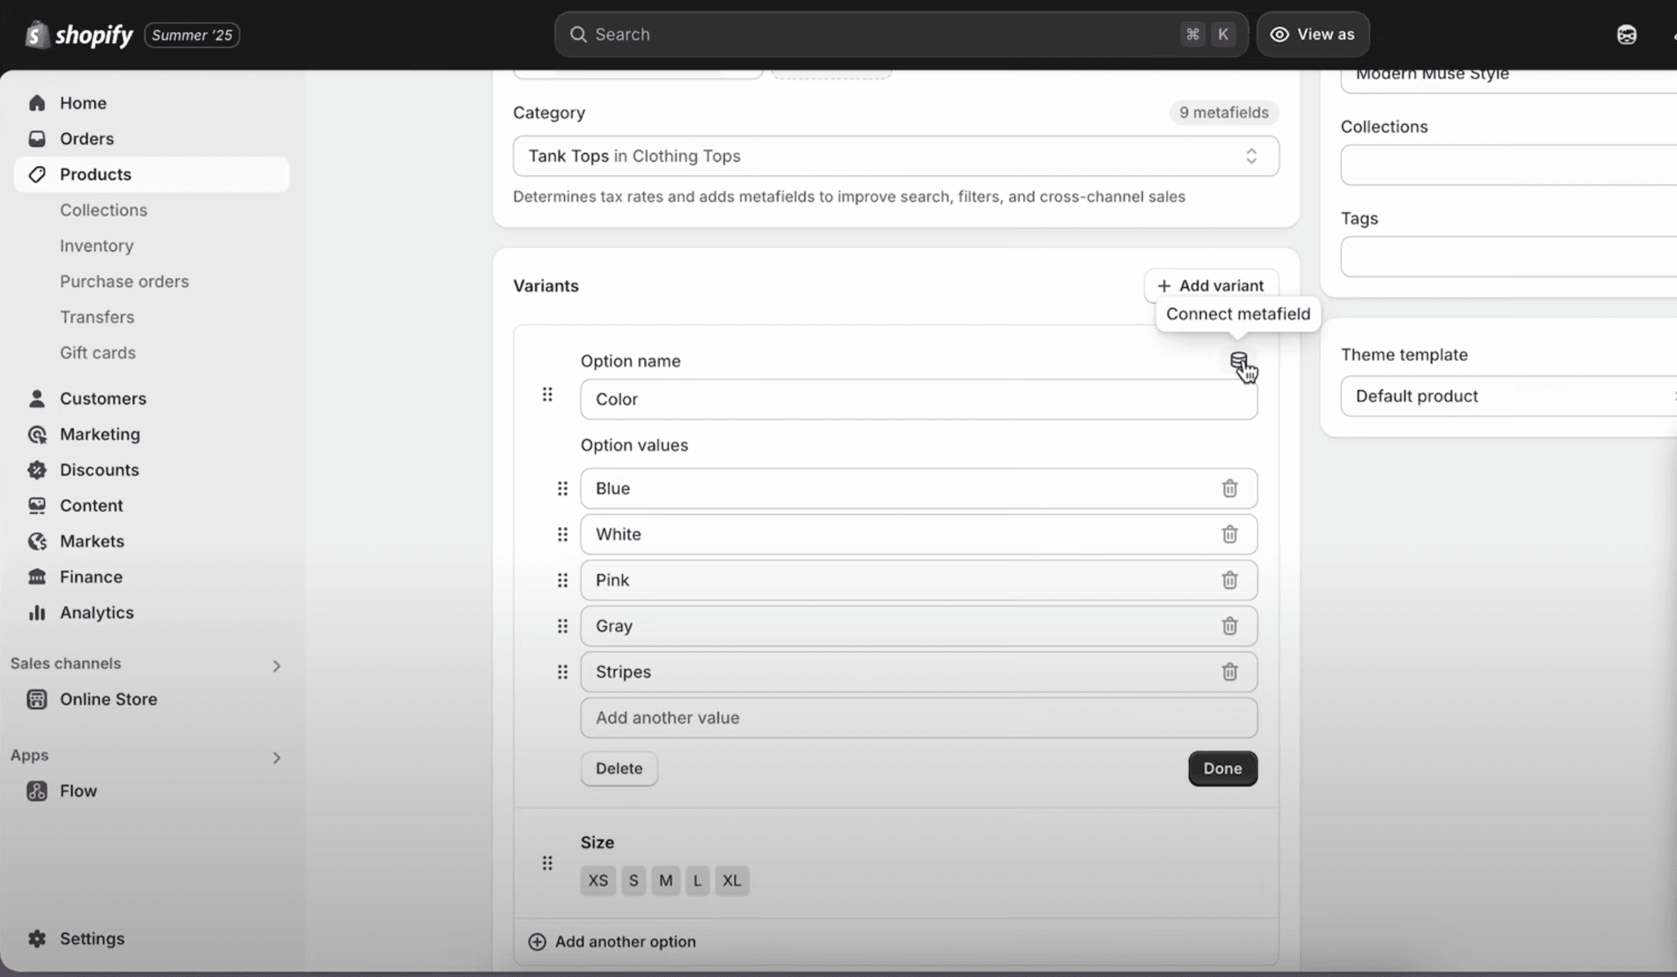Click the Gray option value field
This screenshot has width=1677, height=977.
click(919, 626)
